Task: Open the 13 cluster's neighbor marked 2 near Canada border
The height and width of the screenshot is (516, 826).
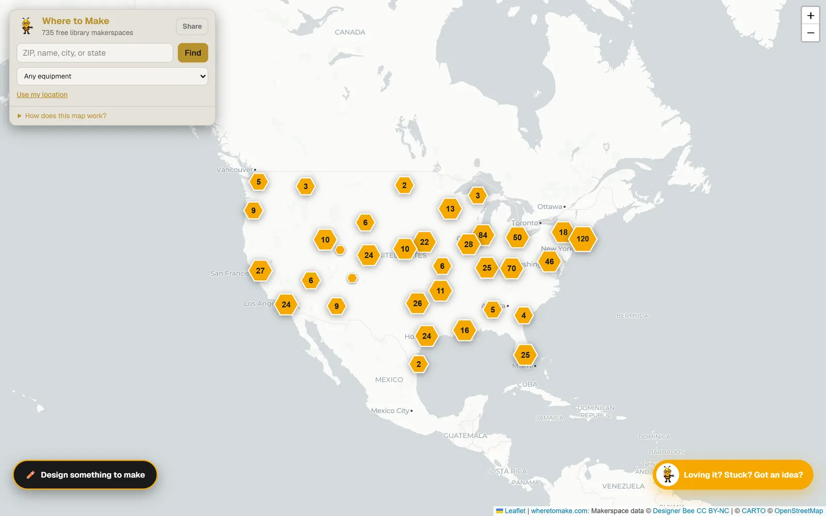Action: click(404, 185)
